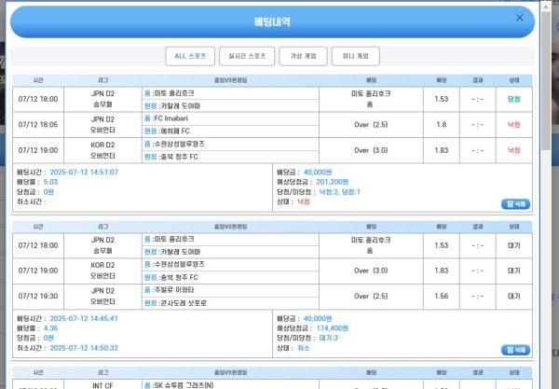
Task: Click cancel time 2025-07-12 14:50:32
Action: (x=84, y=348)
